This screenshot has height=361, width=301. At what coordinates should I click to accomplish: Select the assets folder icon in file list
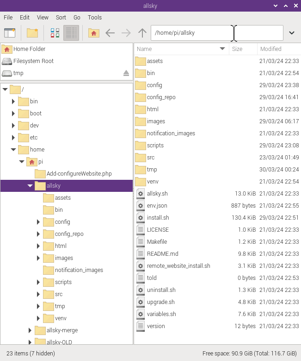click(141, 61)
